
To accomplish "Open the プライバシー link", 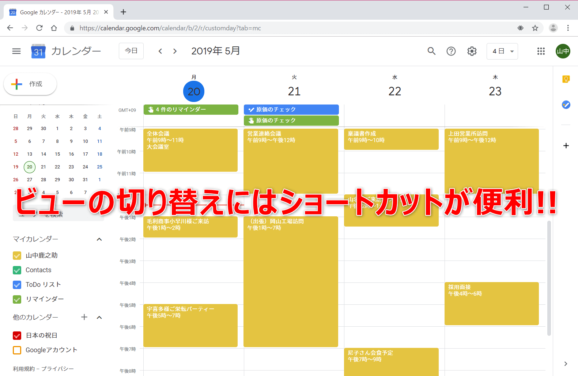I will pyautogui.click(x=57, y=369).
